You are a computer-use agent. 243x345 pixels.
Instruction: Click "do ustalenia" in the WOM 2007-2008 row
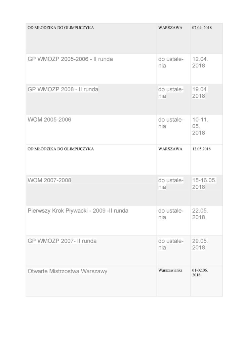[x=171, y=184]
